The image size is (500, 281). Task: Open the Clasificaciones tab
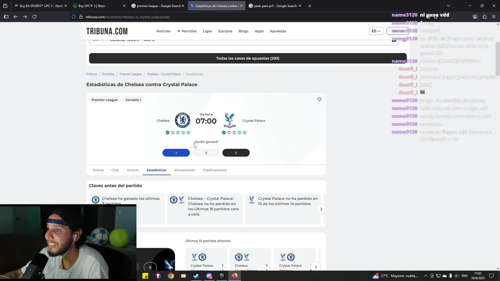(x=214, y=170)
